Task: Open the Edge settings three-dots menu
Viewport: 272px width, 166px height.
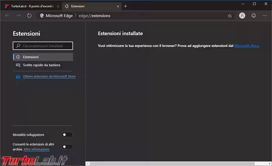Action: click(265, 16)
